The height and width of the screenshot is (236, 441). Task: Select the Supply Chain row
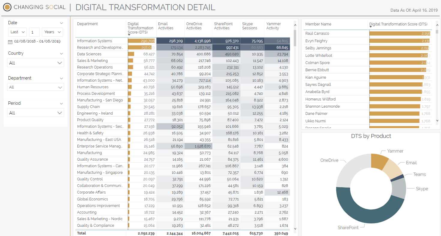(x=183, y=107)
